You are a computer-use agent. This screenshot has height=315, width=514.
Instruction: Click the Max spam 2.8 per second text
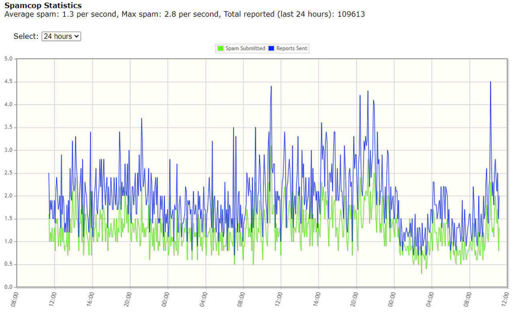171,14
